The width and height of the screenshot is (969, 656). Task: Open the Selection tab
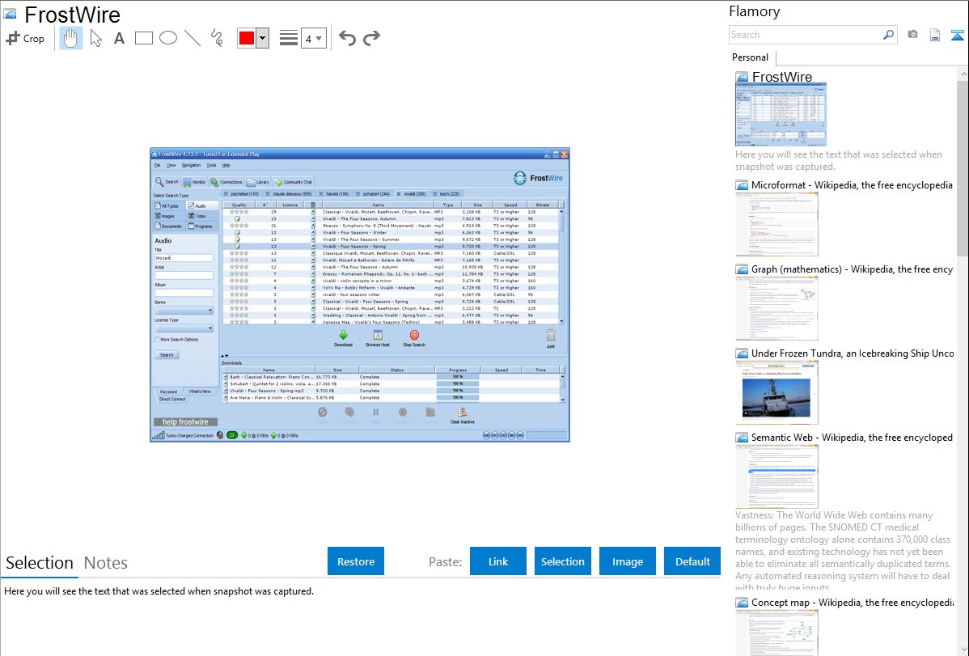pyautogui.click(x=40, y=563)
